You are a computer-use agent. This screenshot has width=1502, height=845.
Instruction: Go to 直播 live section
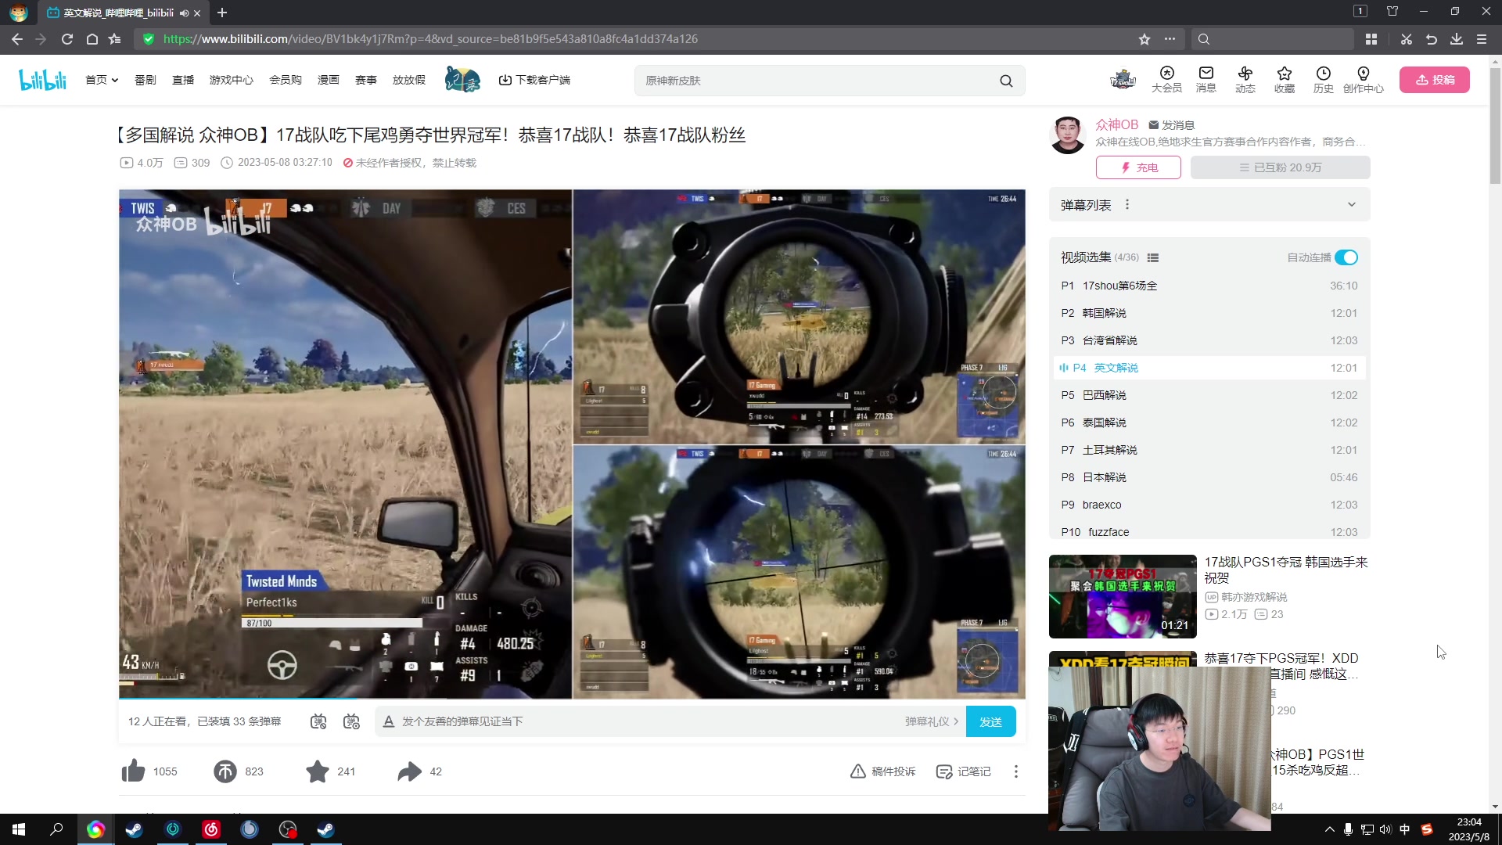tap(183, 80)
